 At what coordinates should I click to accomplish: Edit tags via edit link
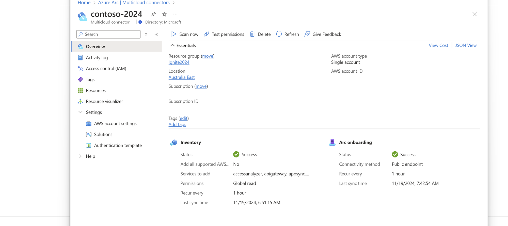point(184,118)
